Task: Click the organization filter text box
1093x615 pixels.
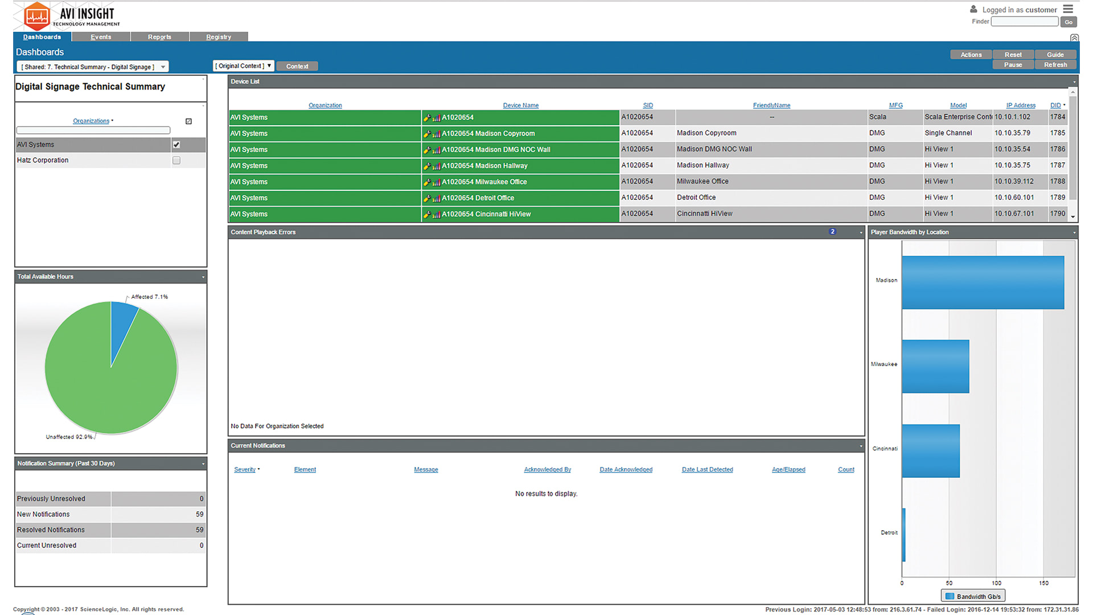Action: click(93, 130)
